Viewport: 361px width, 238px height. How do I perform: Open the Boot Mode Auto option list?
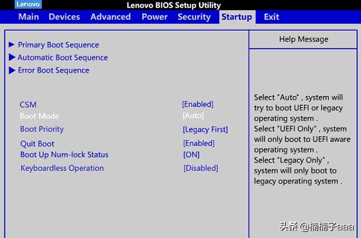click(193, 116)
